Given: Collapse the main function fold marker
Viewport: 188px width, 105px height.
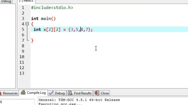Looking at the screenshot, I should (x=27, y=24).
